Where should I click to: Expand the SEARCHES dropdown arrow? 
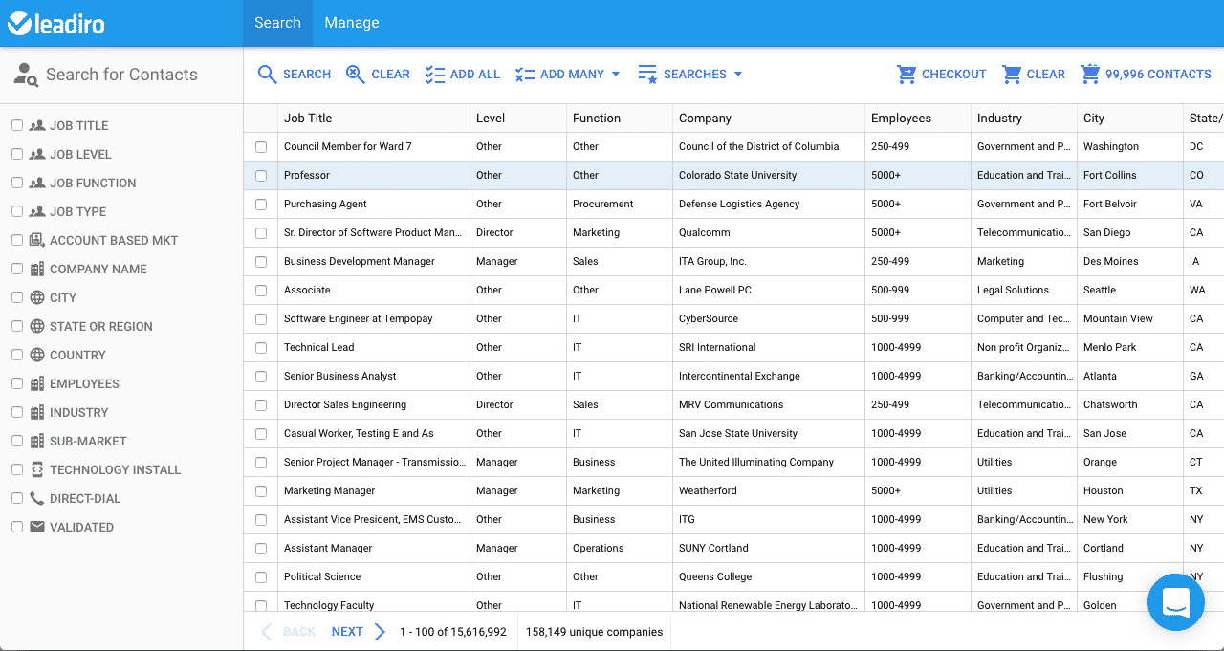point(738,75)
